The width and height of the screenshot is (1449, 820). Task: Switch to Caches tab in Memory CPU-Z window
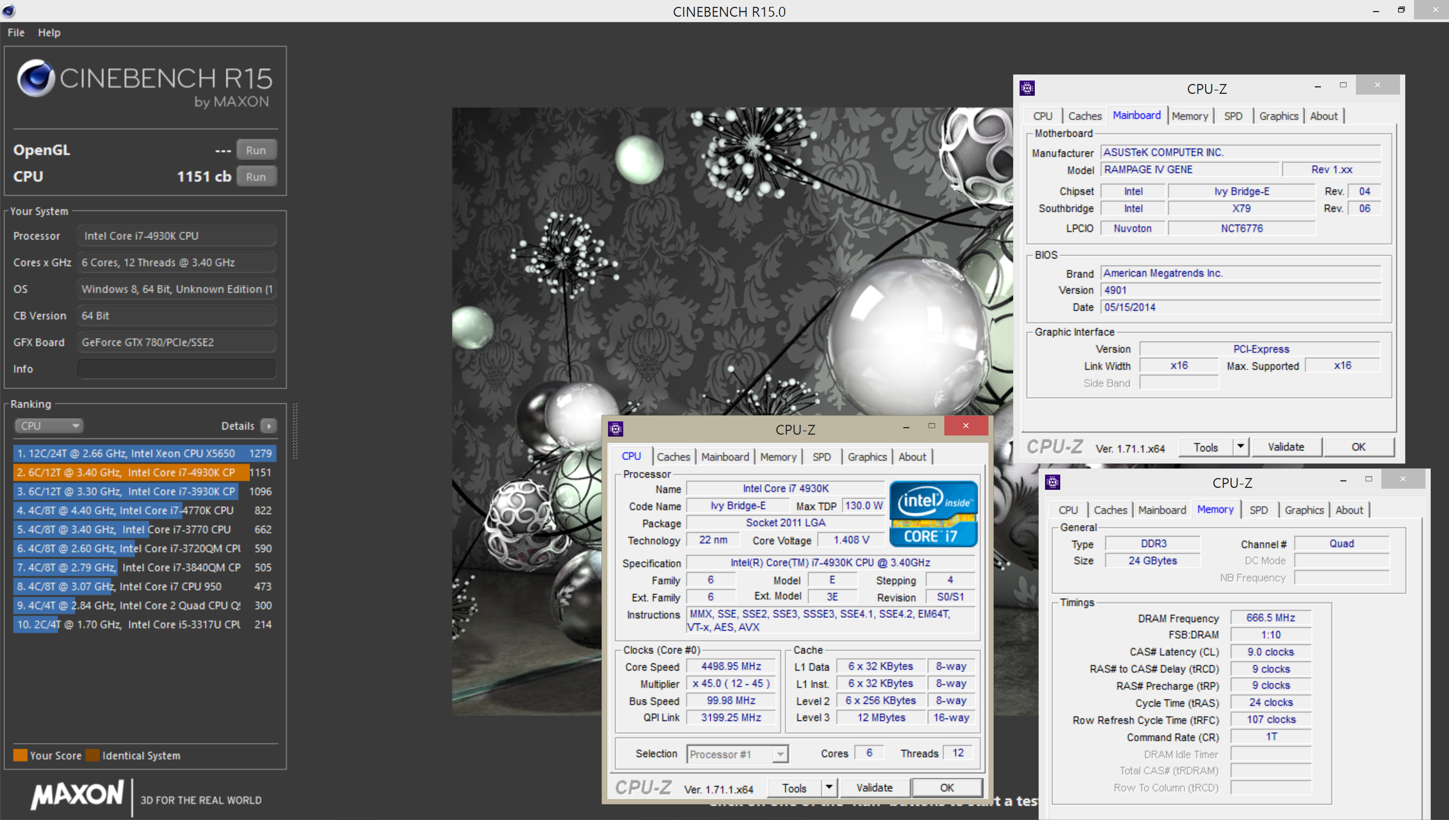(1110, 510)
